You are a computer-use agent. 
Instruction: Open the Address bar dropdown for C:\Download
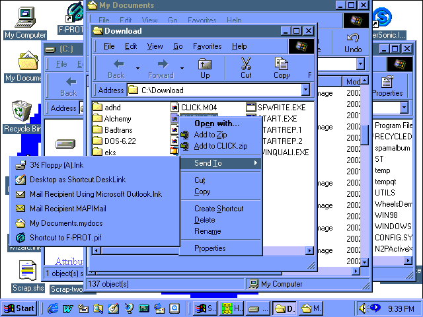coord(305,90)
